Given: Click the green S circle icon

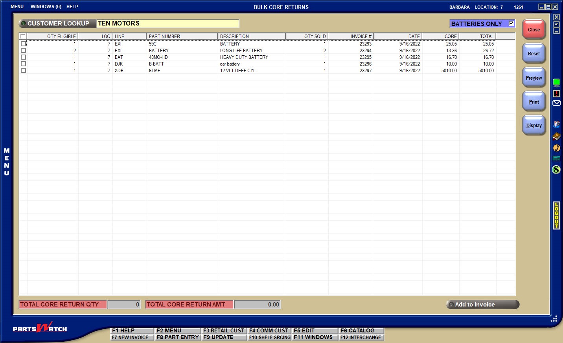Looking at the screenshot, I should tap(556, 170).
